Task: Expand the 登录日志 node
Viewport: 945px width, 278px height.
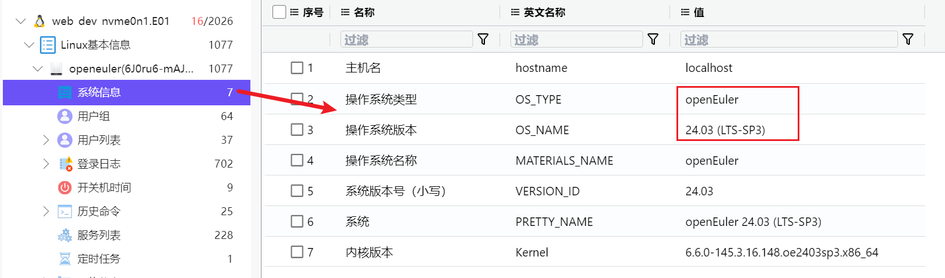Action: [46, 164]
